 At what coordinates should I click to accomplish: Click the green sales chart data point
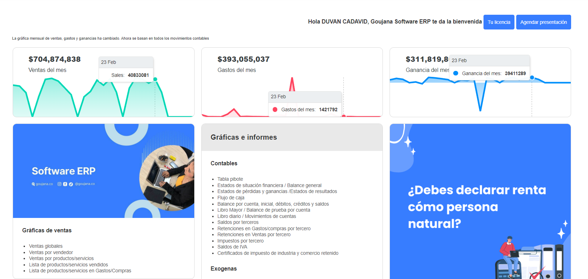[x=155, y=79]
